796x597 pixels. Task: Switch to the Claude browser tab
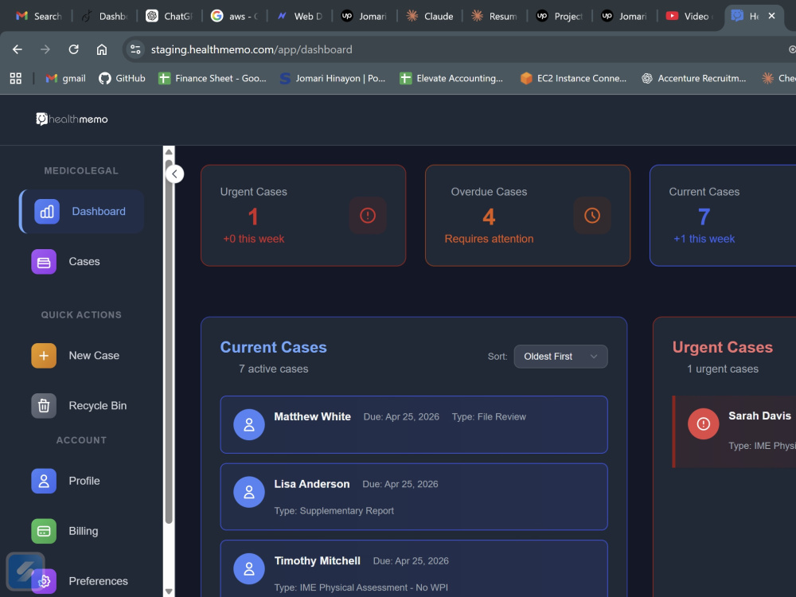coord(430,16)
